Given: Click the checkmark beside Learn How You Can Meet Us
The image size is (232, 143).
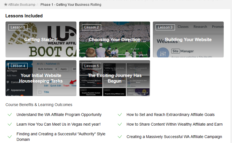Looking at the screenshot, I should (10, 124).
